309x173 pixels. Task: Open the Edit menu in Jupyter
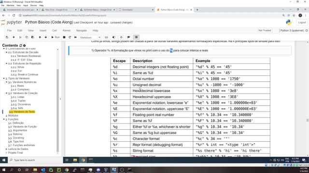(20, 30)
